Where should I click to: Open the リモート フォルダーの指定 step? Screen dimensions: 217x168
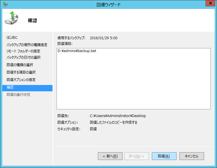pyautogui.click(x=23, y=51)
